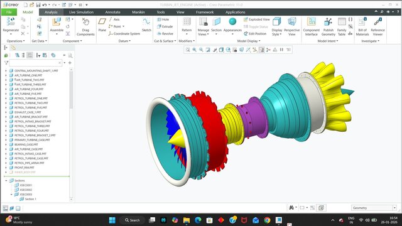This screenshot has width=402, height=226.
Task: Click the Save icon in quick access toolbar
Action: tap(38, 5)
